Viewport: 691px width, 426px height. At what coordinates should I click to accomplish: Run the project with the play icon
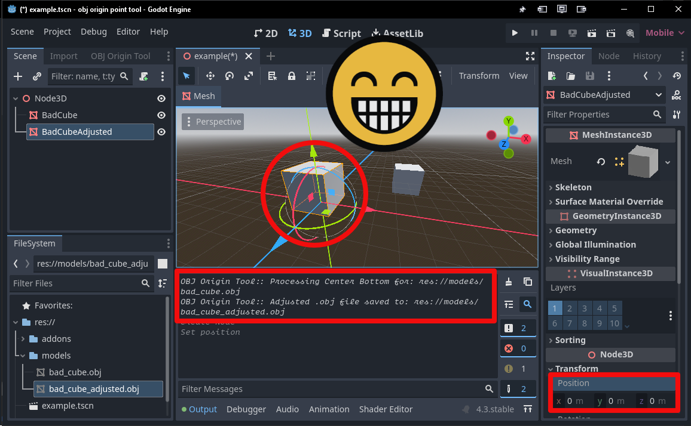click(514, 33)
